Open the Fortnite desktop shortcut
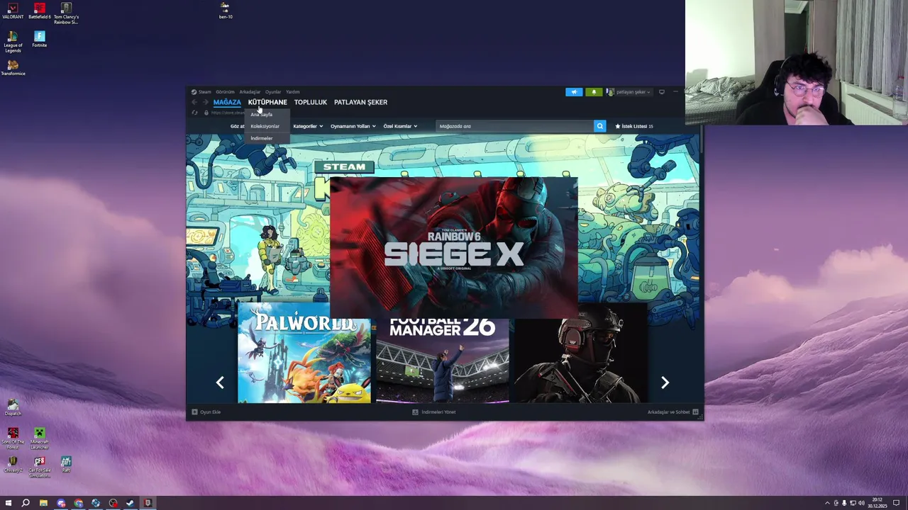908x510 pixels. [x=40, y=39]
